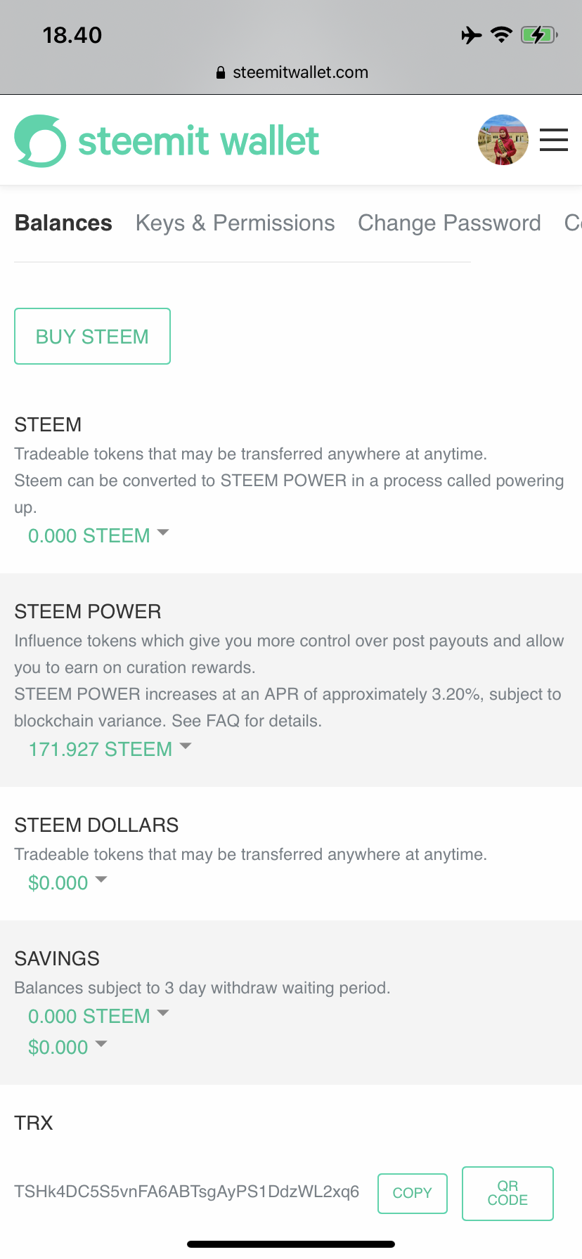The width and height of the screenshot is (582, 1259).
Task: Expand the 171.927 STEEM power dropdown
Action: 110,749
